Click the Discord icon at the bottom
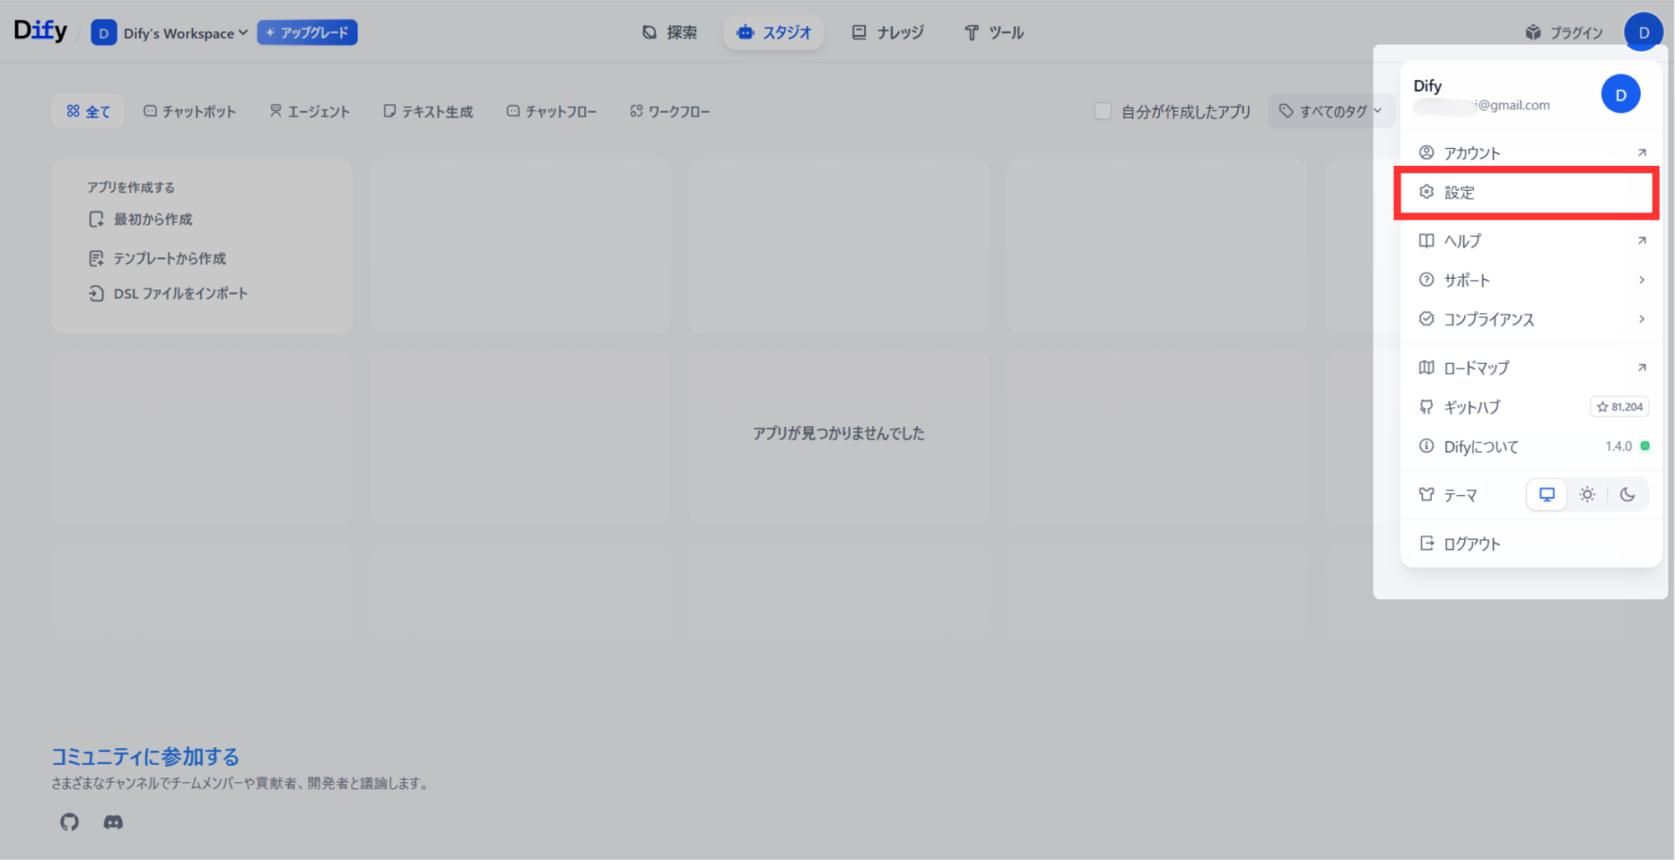This screenshot has width=1675, height=860. (114, 822)
